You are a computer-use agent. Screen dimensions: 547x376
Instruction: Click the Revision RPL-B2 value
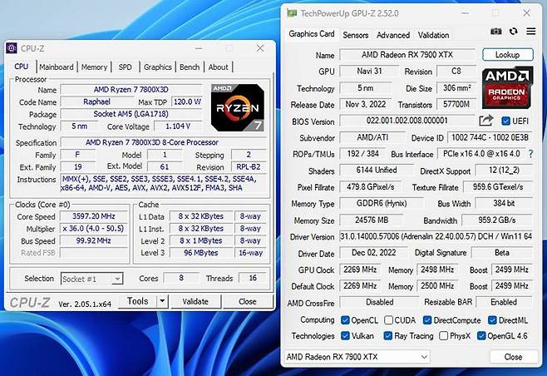coord(249,167)
